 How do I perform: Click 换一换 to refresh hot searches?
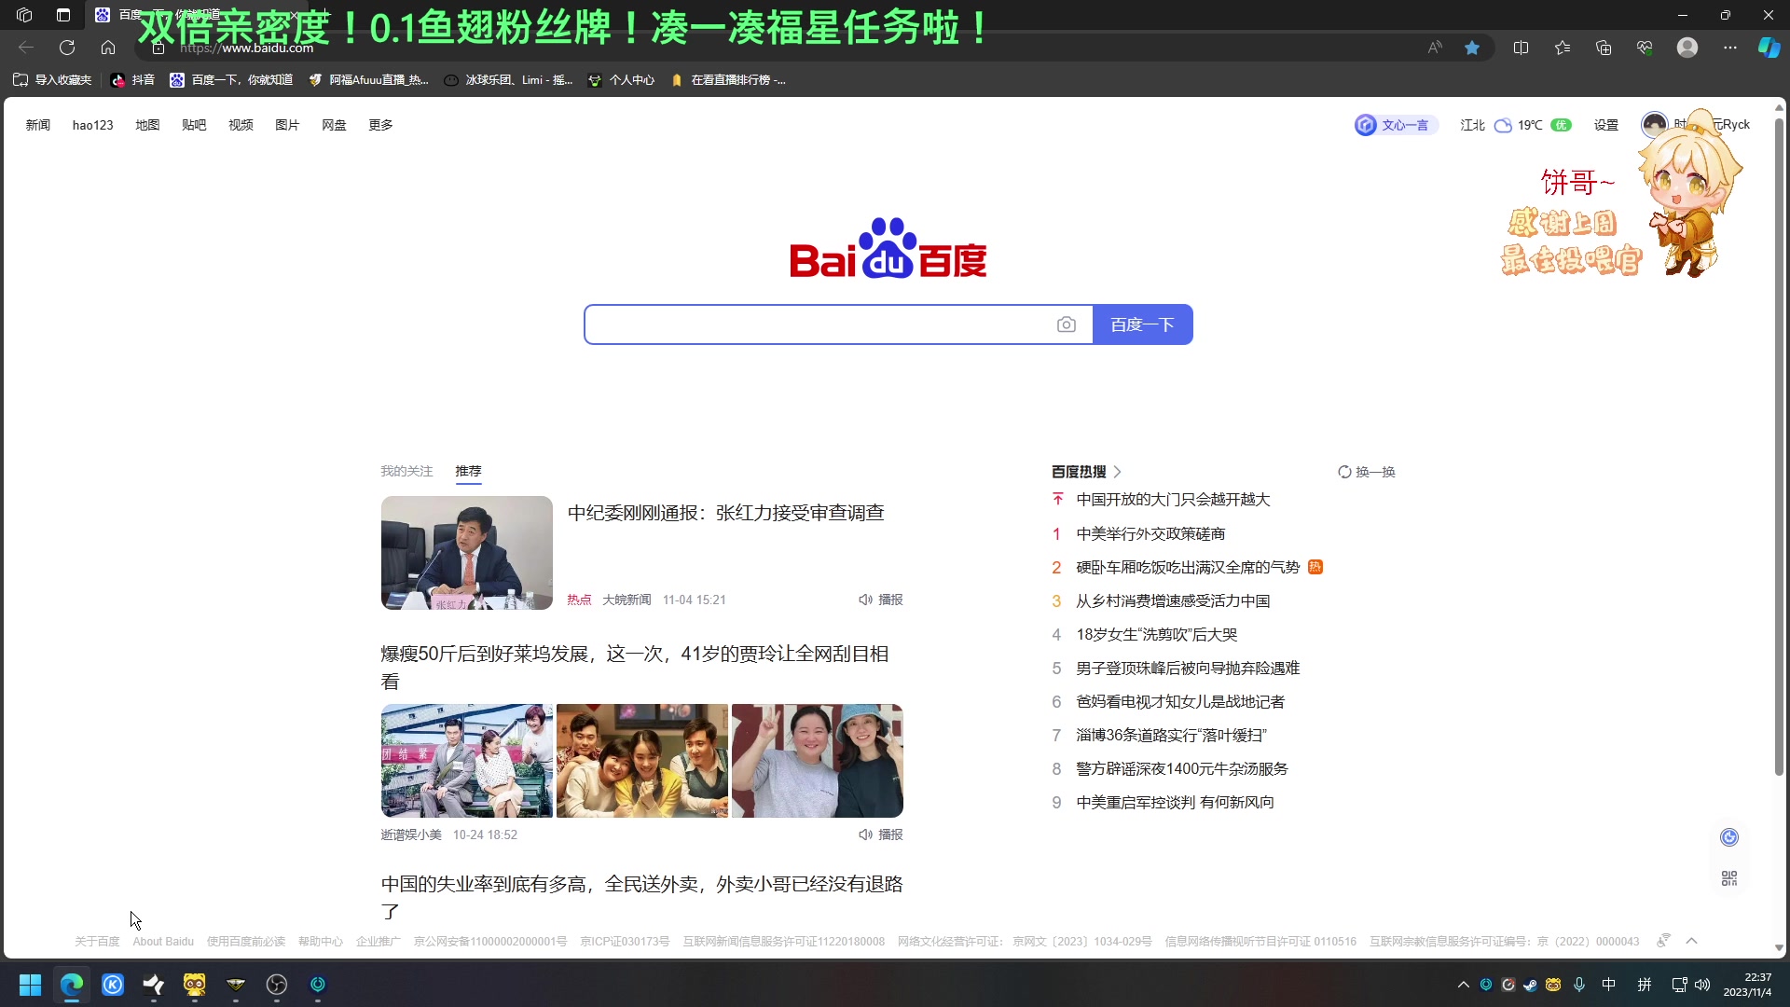[1367, 472]
